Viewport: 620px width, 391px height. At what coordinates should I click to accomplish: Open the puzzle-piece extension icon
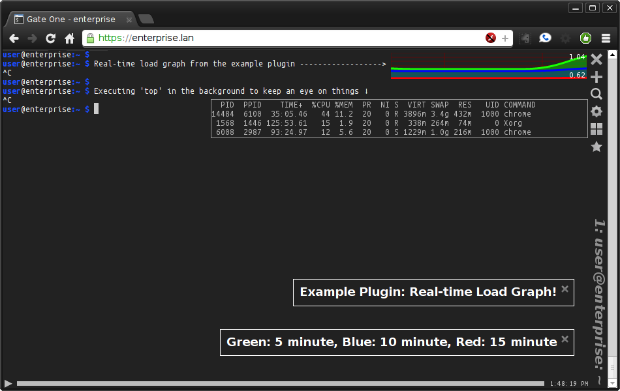click(x=525, y=38)
